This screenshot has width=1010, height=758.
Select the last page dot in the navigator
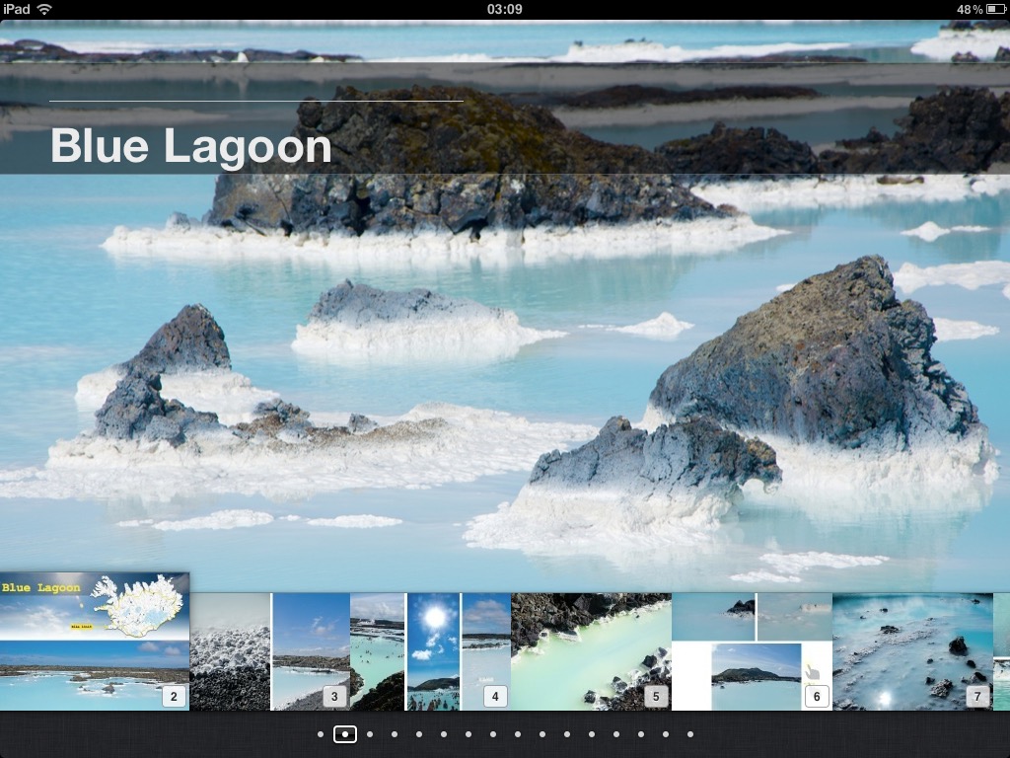[689, 734]
